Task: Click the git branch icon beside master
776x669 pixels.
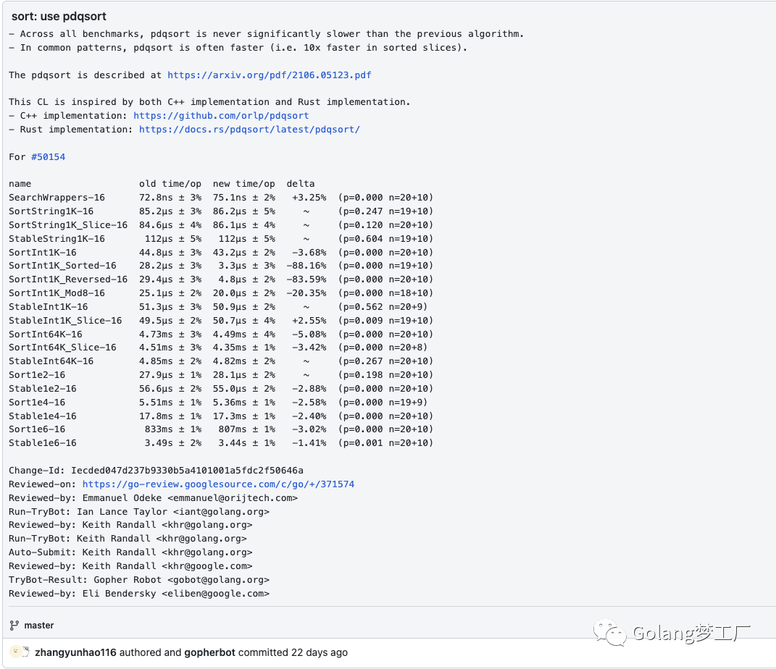Action: pyautogui.click(x=14, y=626)
